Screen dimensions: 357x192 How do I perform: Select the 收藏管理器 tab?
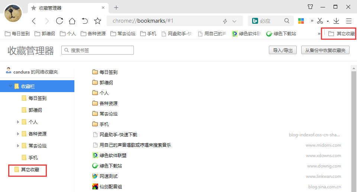point(68,8)
